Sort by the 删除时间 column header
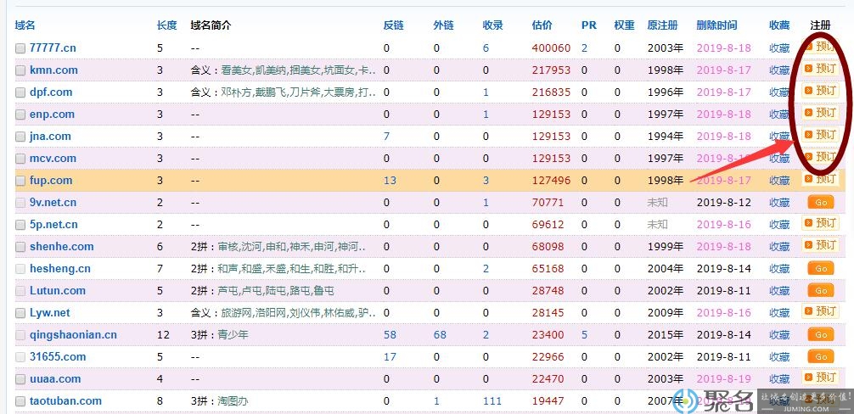Viewport: 854px width, 414px height. point(716,25)
